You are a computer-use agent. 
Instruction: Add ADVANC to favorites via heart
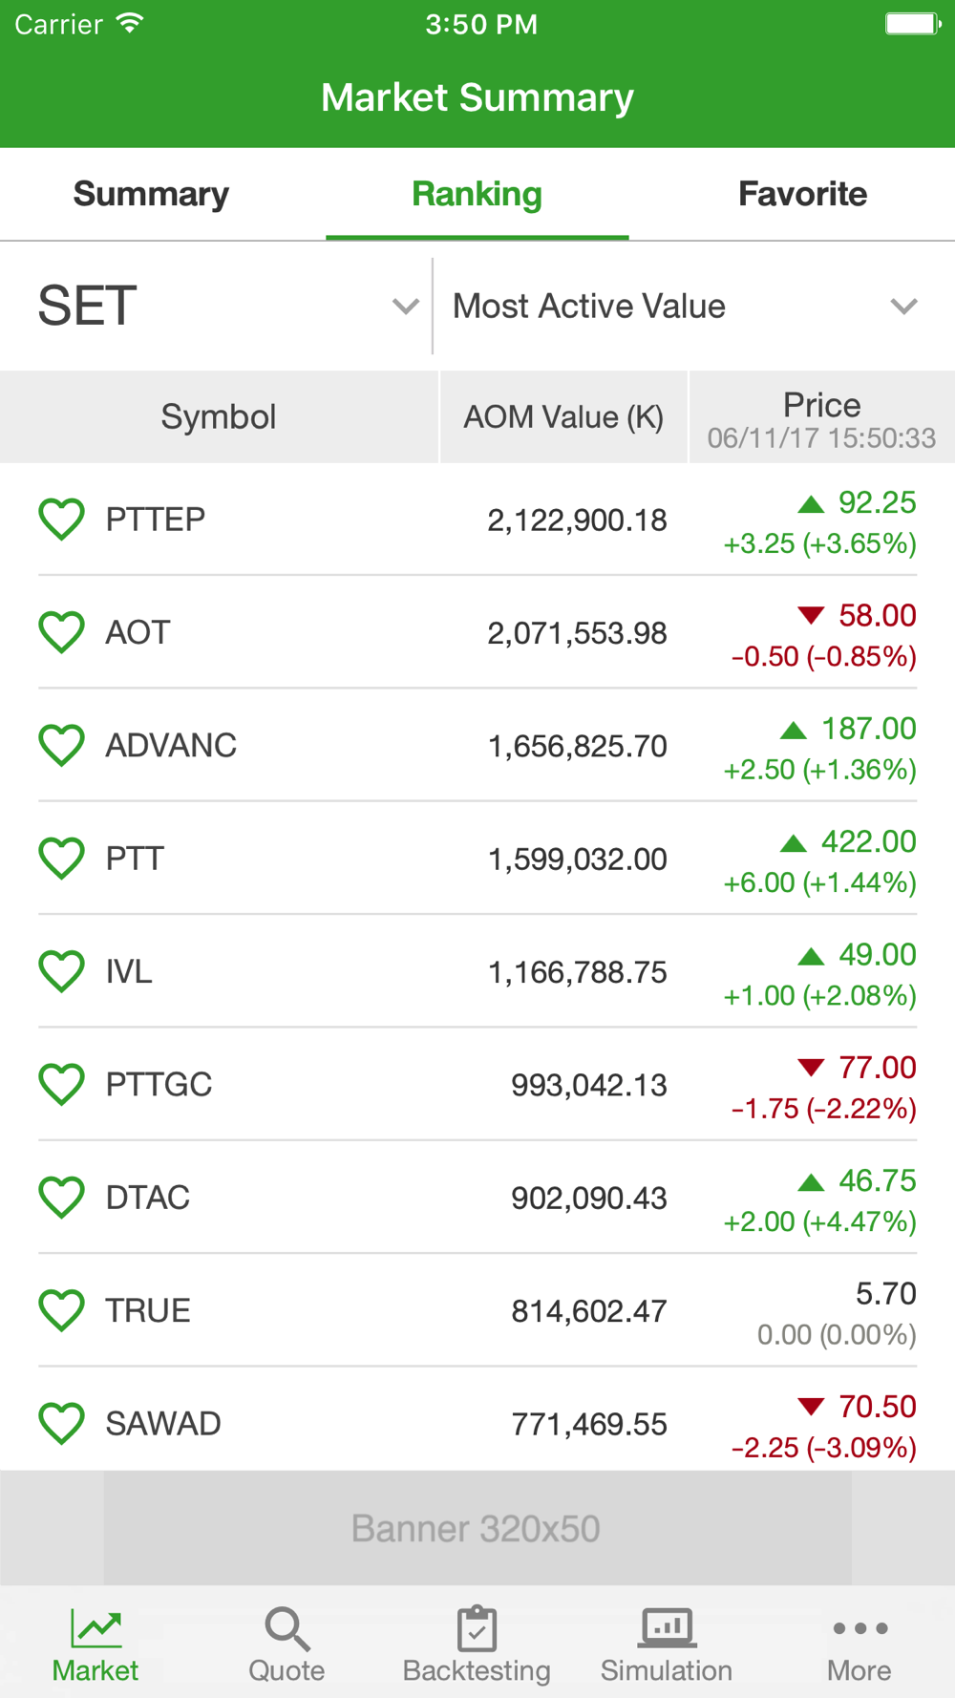[x=62, y=745]
